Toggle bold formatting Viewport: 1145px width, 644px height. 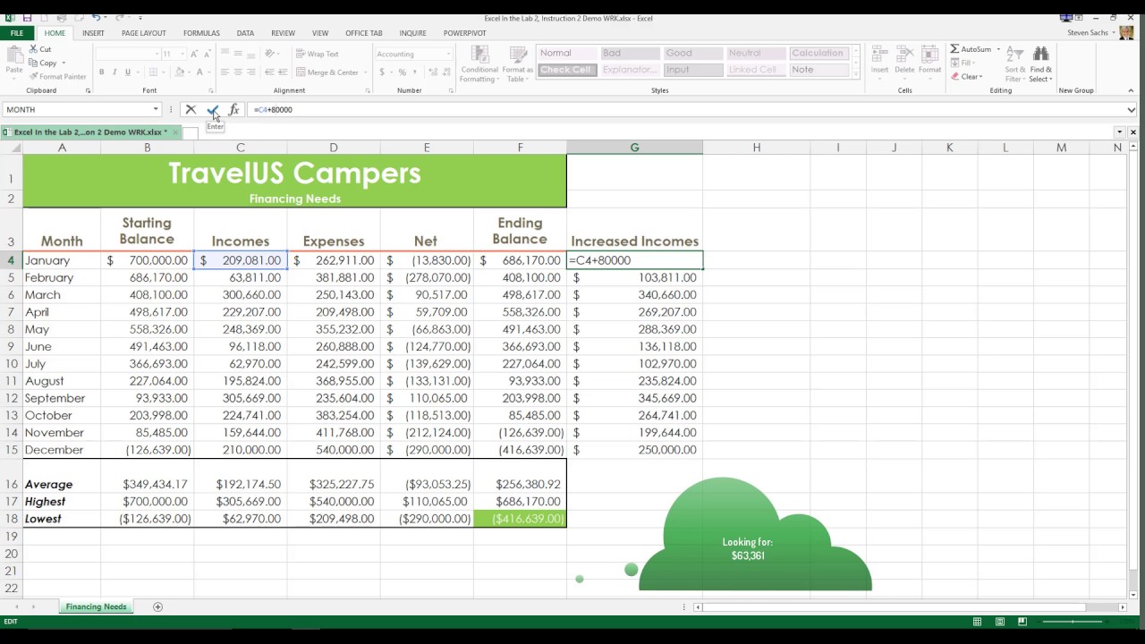point(101,72)
